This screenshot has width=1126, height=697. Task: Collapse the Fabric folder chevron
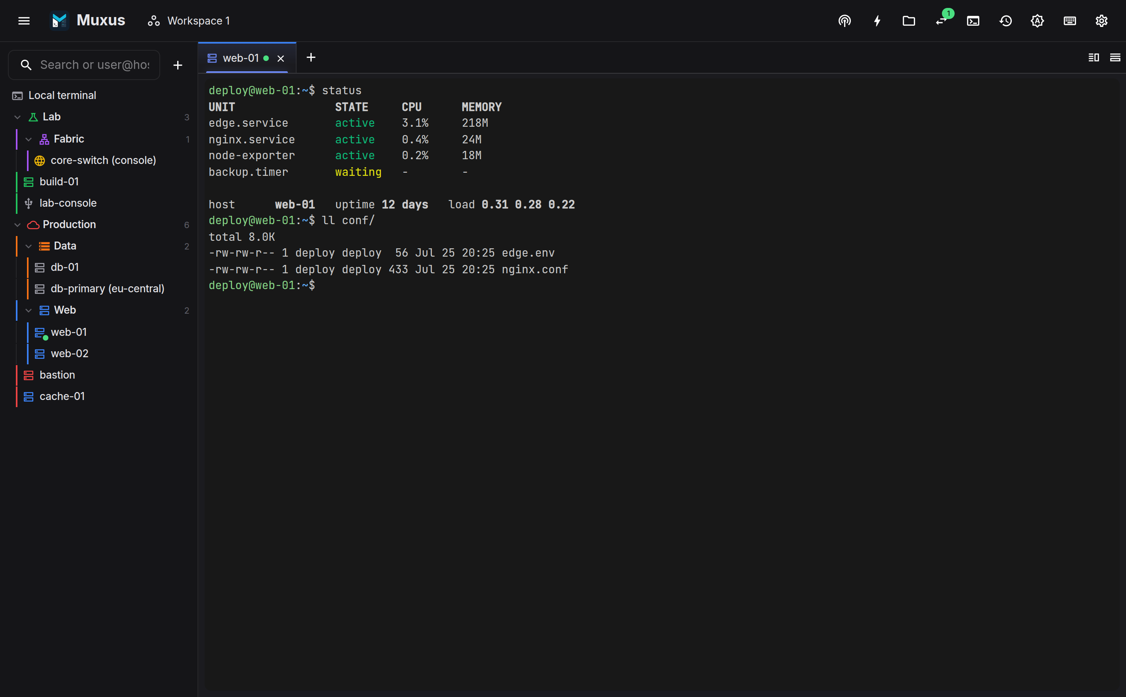(x=29, y=139)
